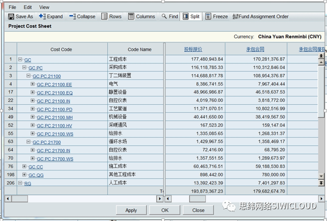Click the Cost Code column header
This screenshot has height=221, width=327.
click(62, 49)
